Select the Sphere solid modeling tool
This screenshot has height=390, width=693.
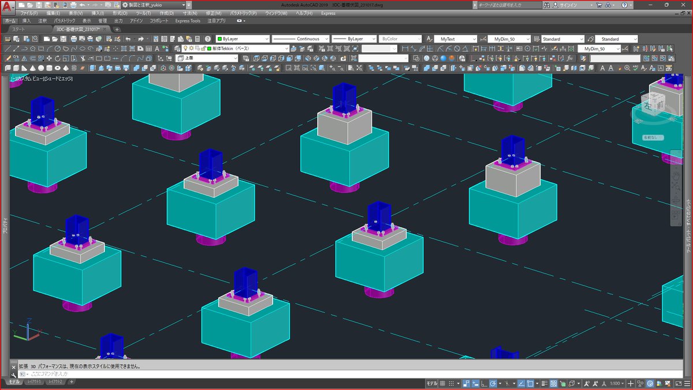40,67
